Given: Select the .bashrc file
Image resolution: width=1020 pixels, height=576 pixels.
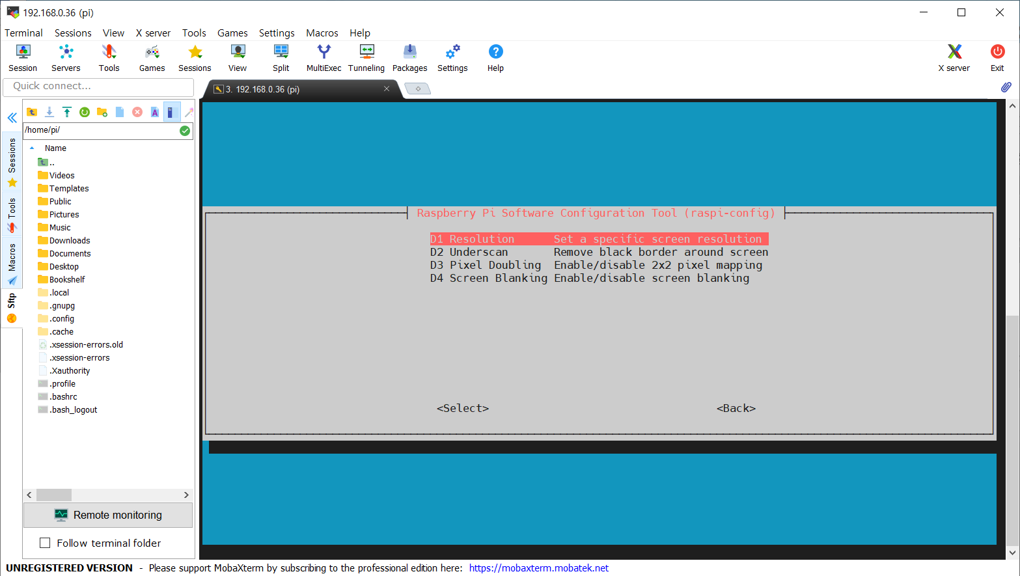Looking at the screenshot, I should click(x=57, y=397).
